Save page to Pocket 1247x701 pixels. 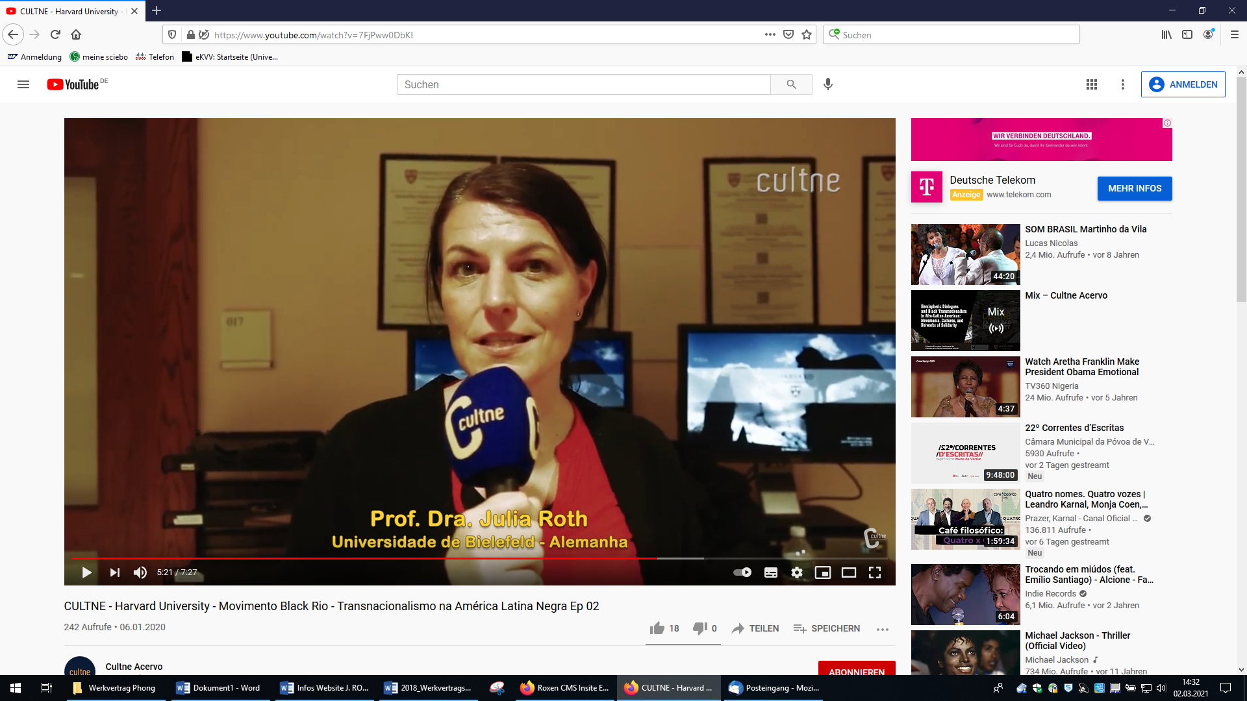(788, 34)
